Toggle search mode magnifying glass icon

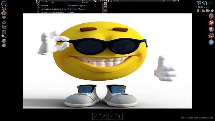4,36
